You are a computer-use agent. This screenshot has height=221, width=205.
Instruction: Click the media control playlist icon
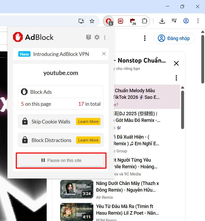(x=174, y=21)
